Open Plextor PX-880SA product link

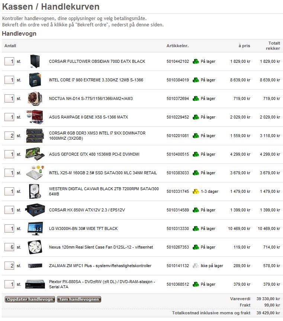pos(102,284)
